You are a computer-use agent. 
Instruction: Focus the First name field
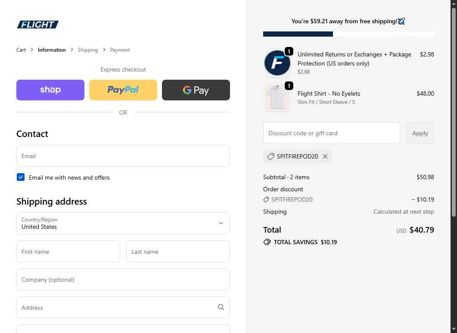[68, 251]
